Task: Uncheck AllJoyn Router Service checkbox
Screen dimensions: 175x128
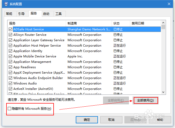Action: pos(10,35)
